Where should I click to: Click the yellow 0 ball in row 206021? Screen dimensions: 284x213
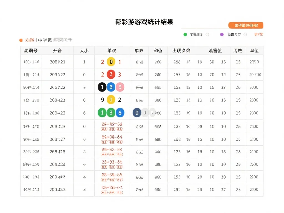coord(111,62)
